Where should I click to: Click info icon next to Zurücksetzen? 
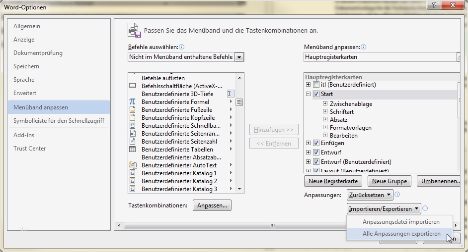[397, 195]
